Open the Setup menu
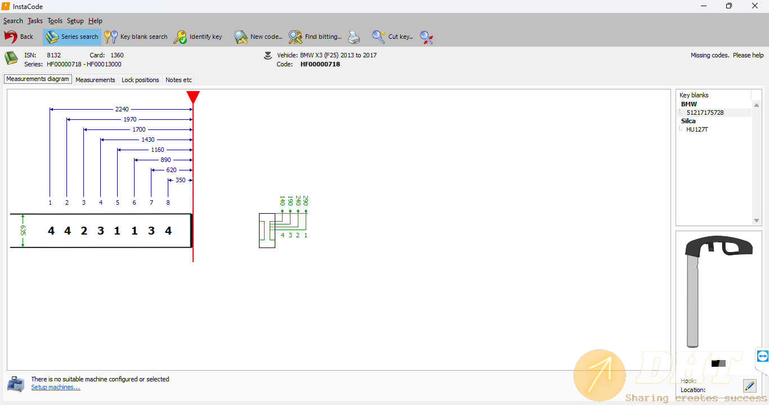Screen dimensions: 769x405 pos(75,21)
